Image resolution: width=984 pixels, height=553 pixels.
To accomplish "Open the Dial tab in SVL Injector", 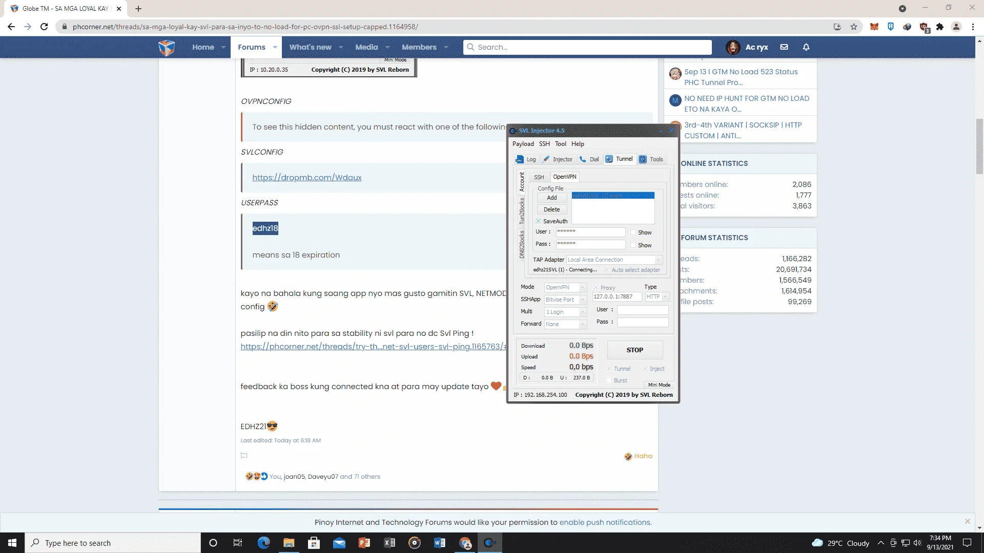I will pos(589,159).
